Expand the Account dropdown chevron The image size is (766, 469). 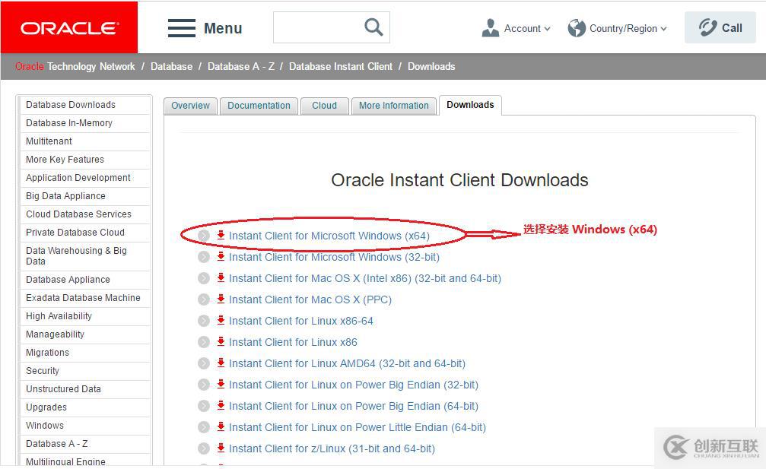547,29
